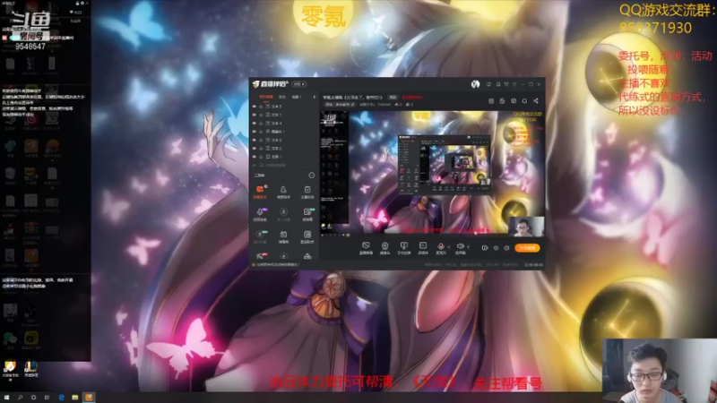
Task: Lock the 文本 5 source position
Action: point(261,107)
